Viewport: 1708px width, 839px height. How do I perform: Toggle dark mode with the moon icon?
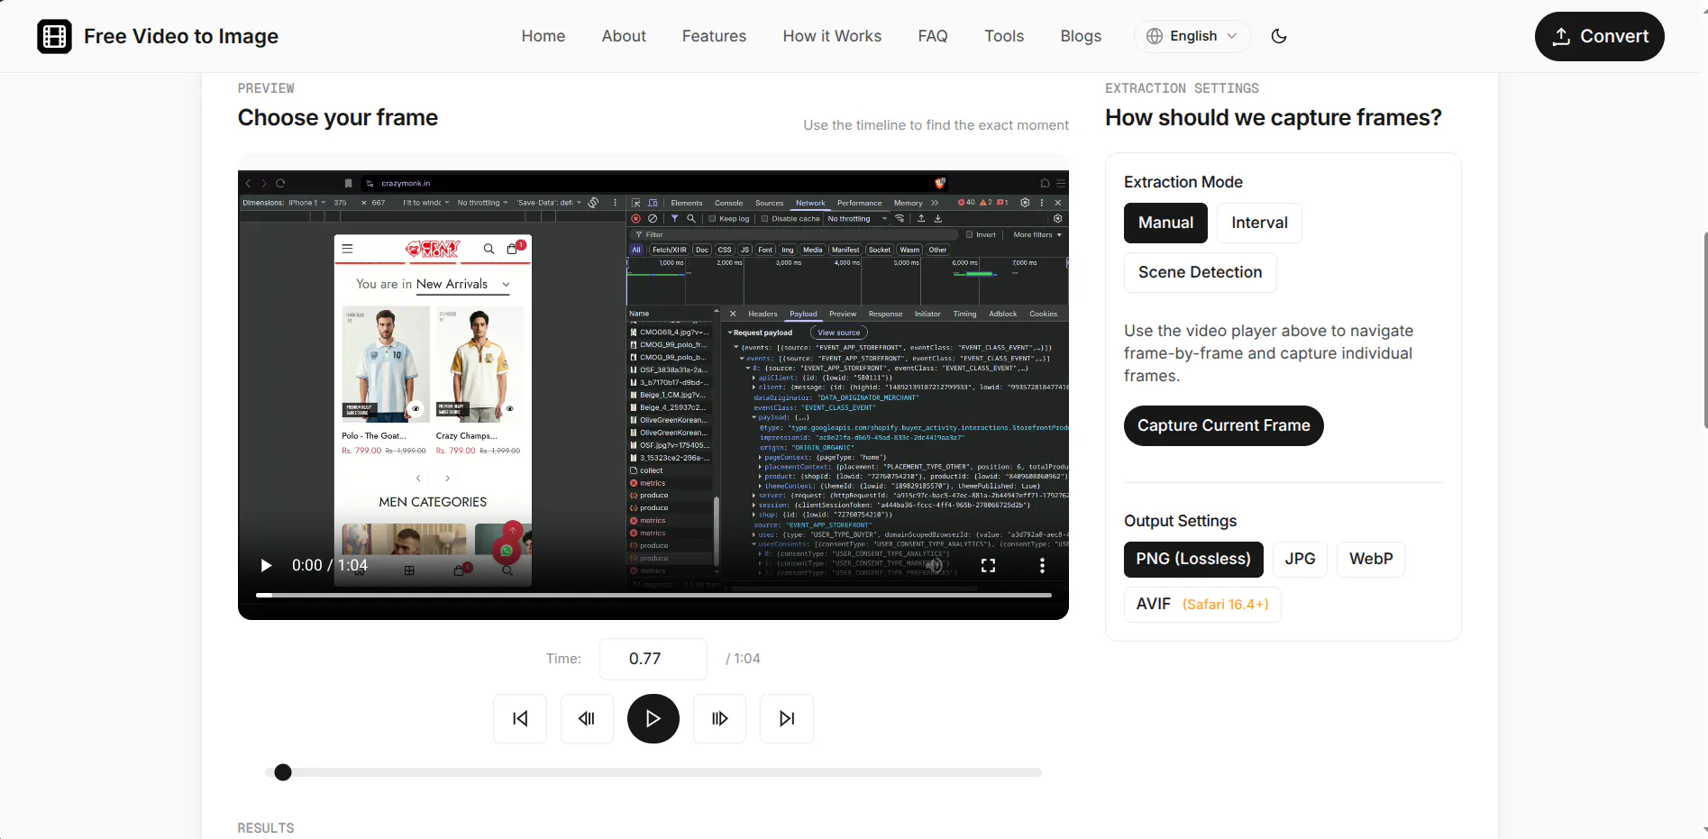coord(1279,36)
